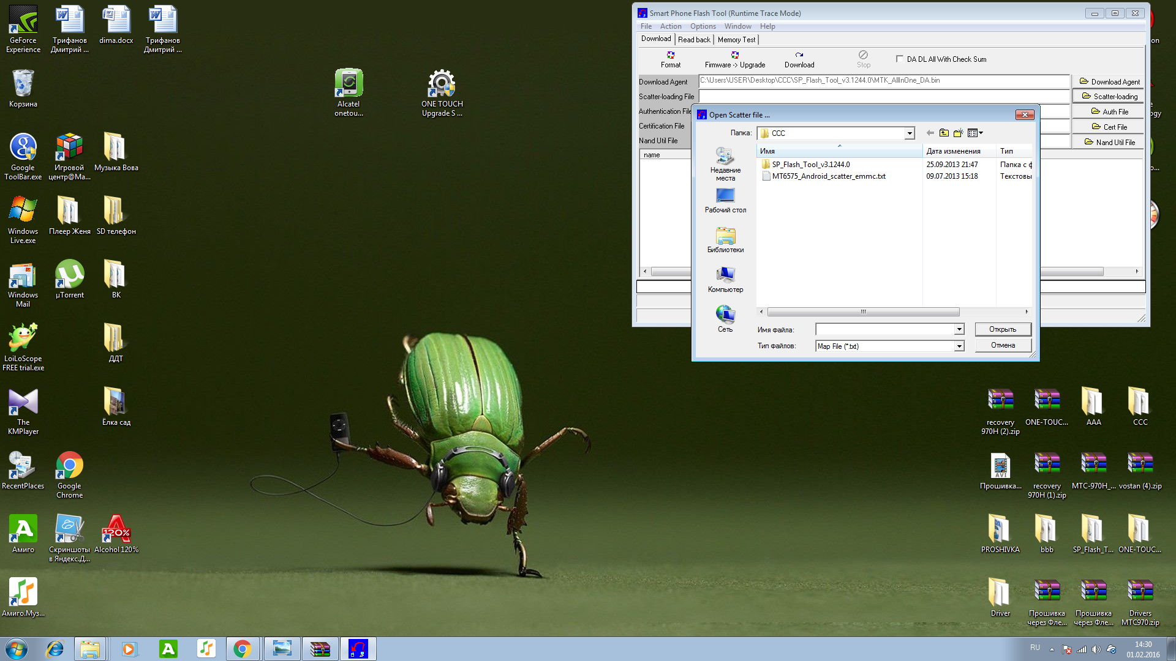Open the view menu dropdown icon
1176x661 pixels.
tap(975, 133)
